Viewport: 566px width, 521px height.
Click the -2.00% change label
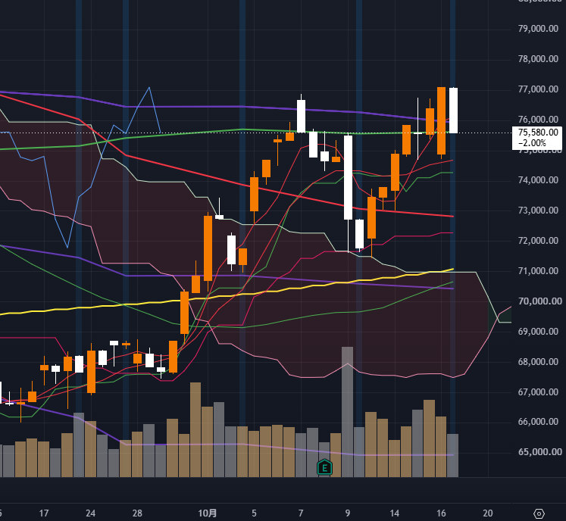point(533,143)
